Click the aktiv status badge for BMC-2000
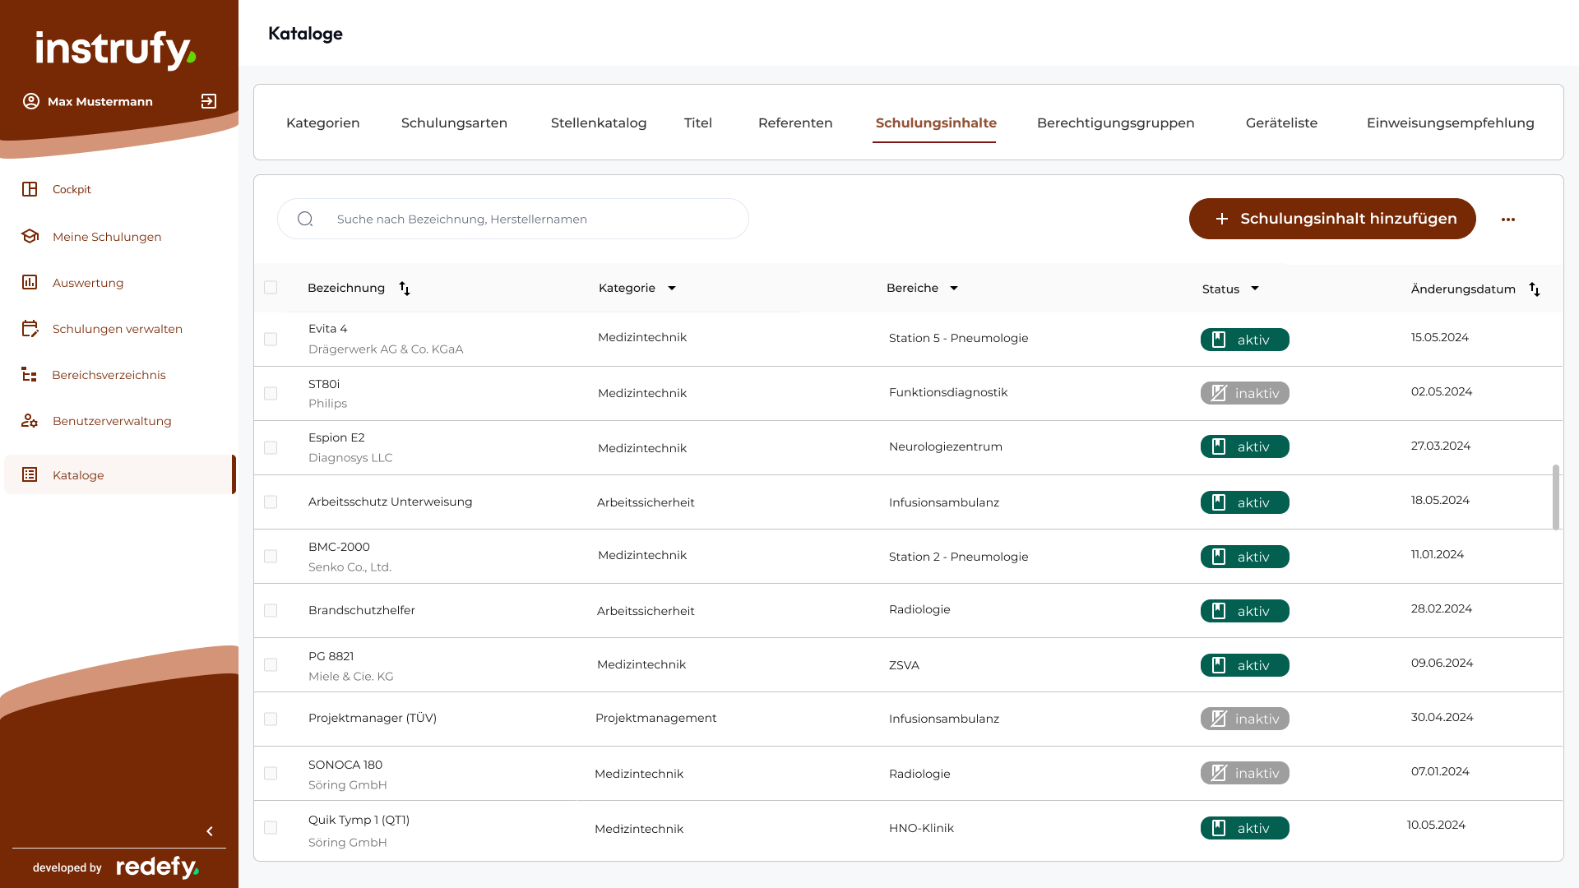Viewport: 1579px width, 888px height. click(x=1244, y=557)
